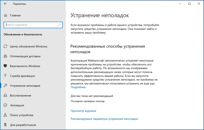This screenshot has height=130, width=204.
Task: Open Для разработчиков section
Action: coord(23,125)
